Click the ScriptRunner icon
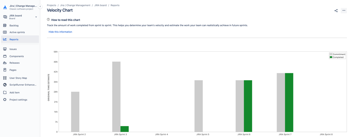353x137 pixels. (5, 85)
